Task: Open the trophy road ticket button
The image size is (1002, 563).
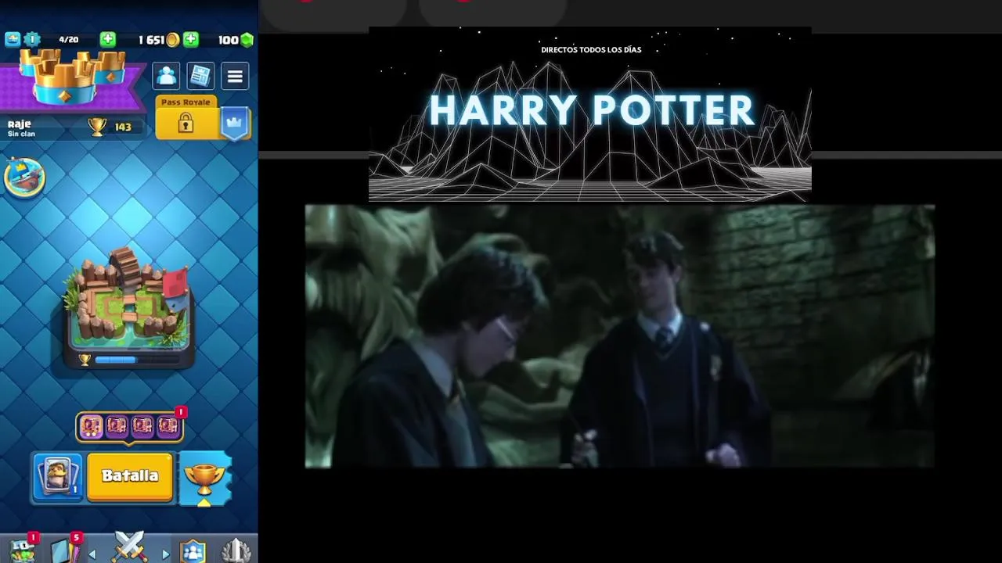Action: [205, 479]
